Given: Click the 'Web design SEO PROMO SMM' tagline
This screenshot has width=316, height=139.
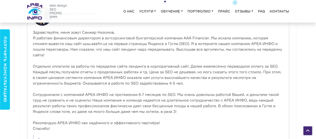Looking at the screenshot, I should (58, 11).
